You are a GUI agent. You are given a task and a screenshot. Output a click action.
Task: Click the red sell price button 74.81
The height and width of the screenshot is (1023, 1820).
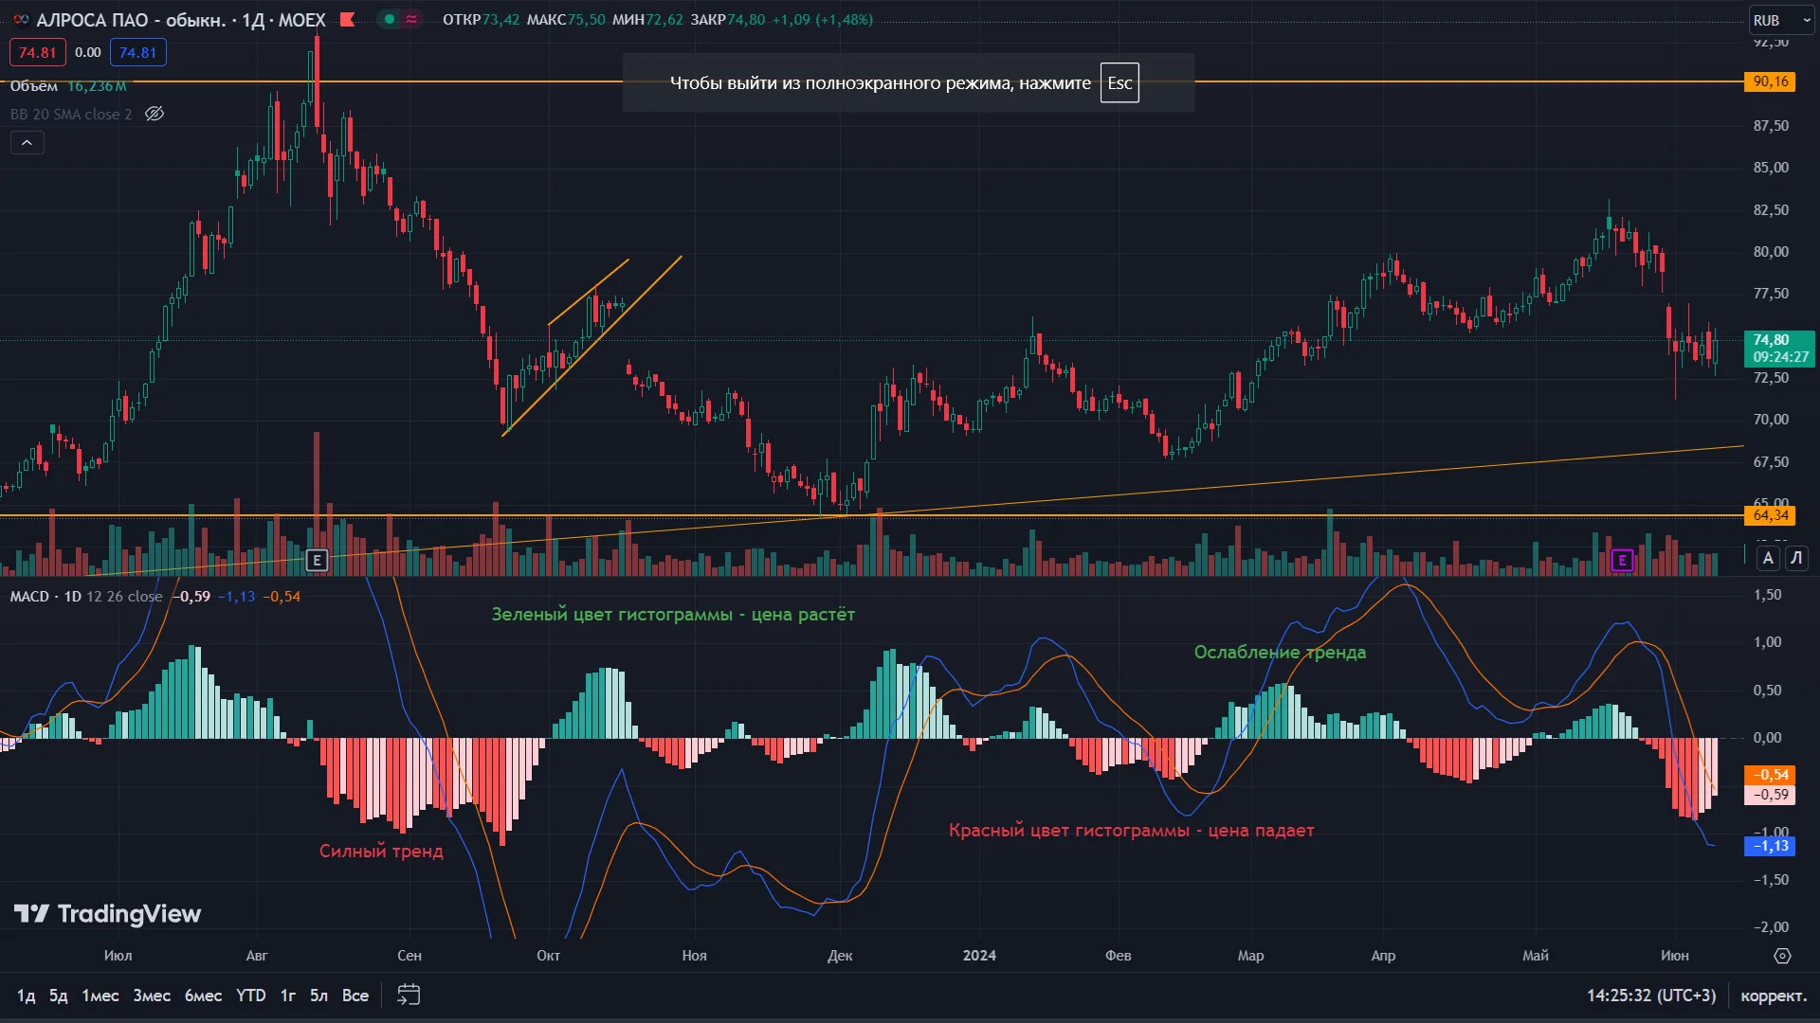tap(38, 53)
